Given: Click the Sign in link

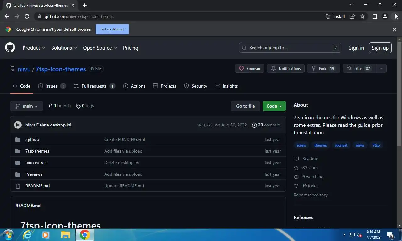Looking at the screenshot, I should 356,48.
